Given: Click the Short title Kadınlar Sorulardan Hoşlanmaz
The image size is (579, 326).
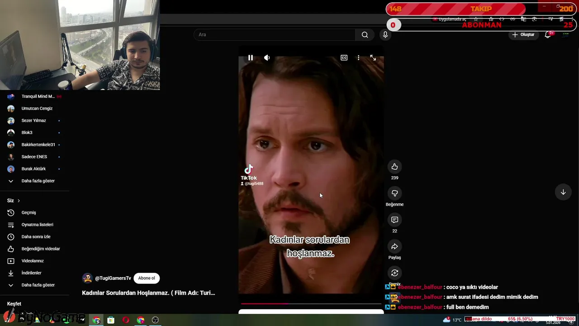Looking at the screenshot, I should point(148,293).
